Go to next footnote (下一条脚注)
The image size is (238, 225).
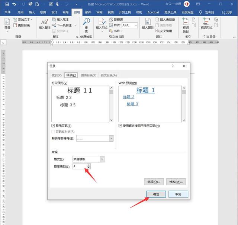click(62, 25)
